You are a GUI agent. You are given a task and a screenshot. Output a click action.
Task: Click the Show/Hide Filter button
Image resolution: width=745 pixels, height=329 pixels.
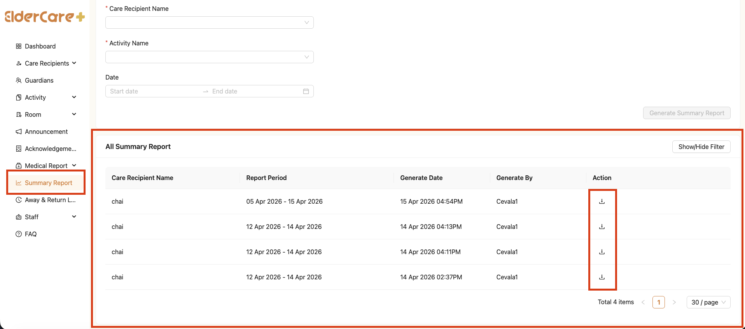tap(701, 147)
